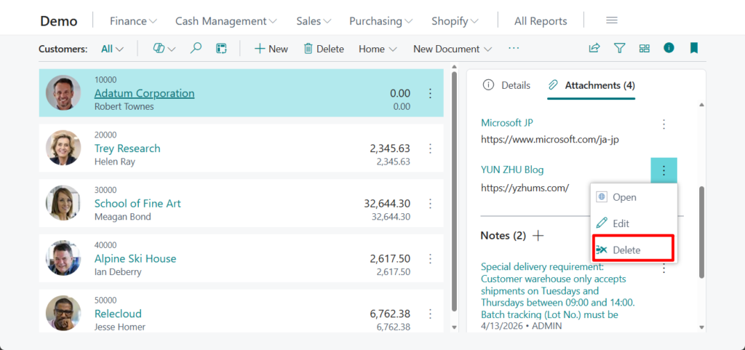745x350 pixels.
Task: Click the plus icon beside Notes
Action: pyautogui.click(x=538, y=236)
